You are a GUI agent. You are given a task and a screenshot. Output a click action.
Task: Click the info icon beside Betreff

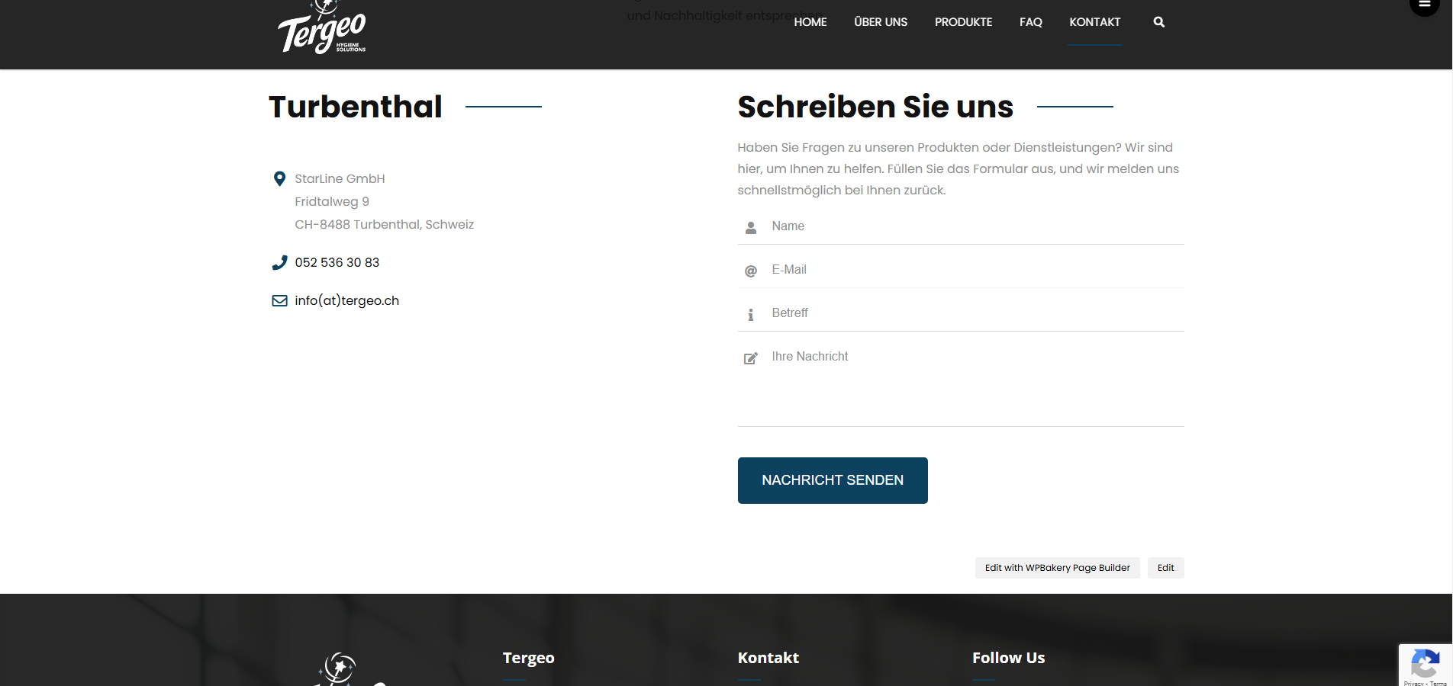pos(751,314)
